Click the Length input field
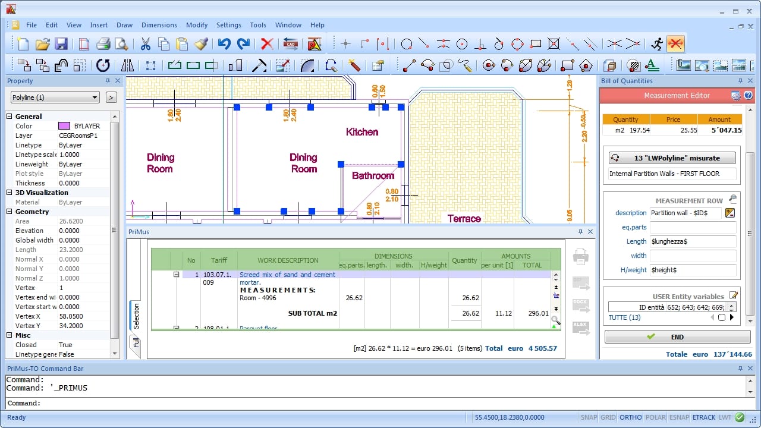761x428 pixels. pos(693,241)
